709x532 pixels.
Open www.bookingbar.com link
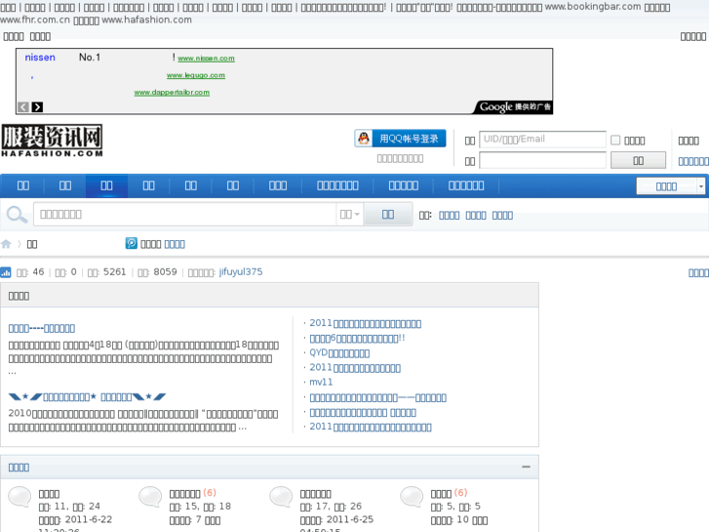(x=592, y=7)
